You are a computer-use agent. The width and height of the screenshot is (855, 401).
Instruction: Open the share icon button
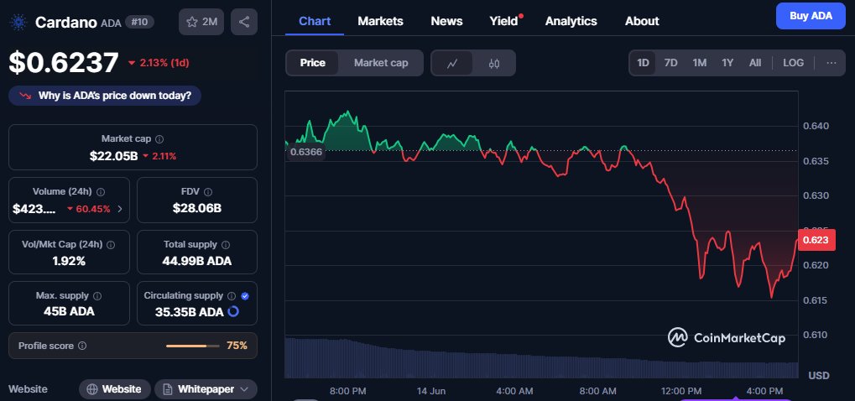coord(244,22)
